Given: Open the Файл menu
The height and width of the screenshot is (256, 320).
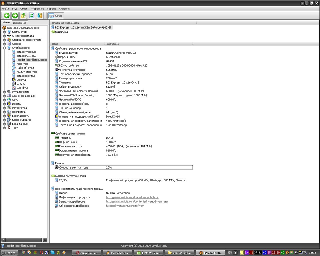Looking at the screenshot, I should coord(5,8).
